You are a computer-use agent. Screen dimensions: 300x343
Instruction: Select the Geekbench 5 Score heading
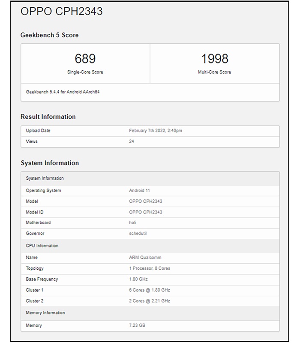(x=49, y=35)
